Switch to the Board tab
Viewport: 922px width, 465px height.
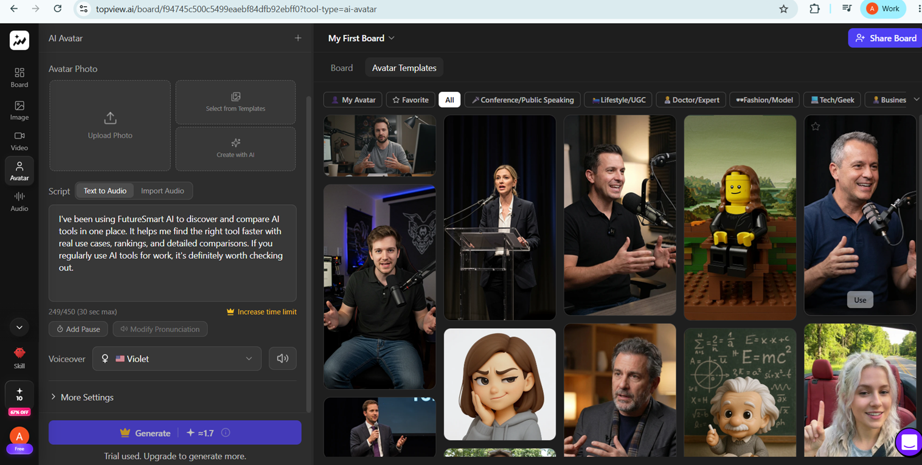point(342,68)
